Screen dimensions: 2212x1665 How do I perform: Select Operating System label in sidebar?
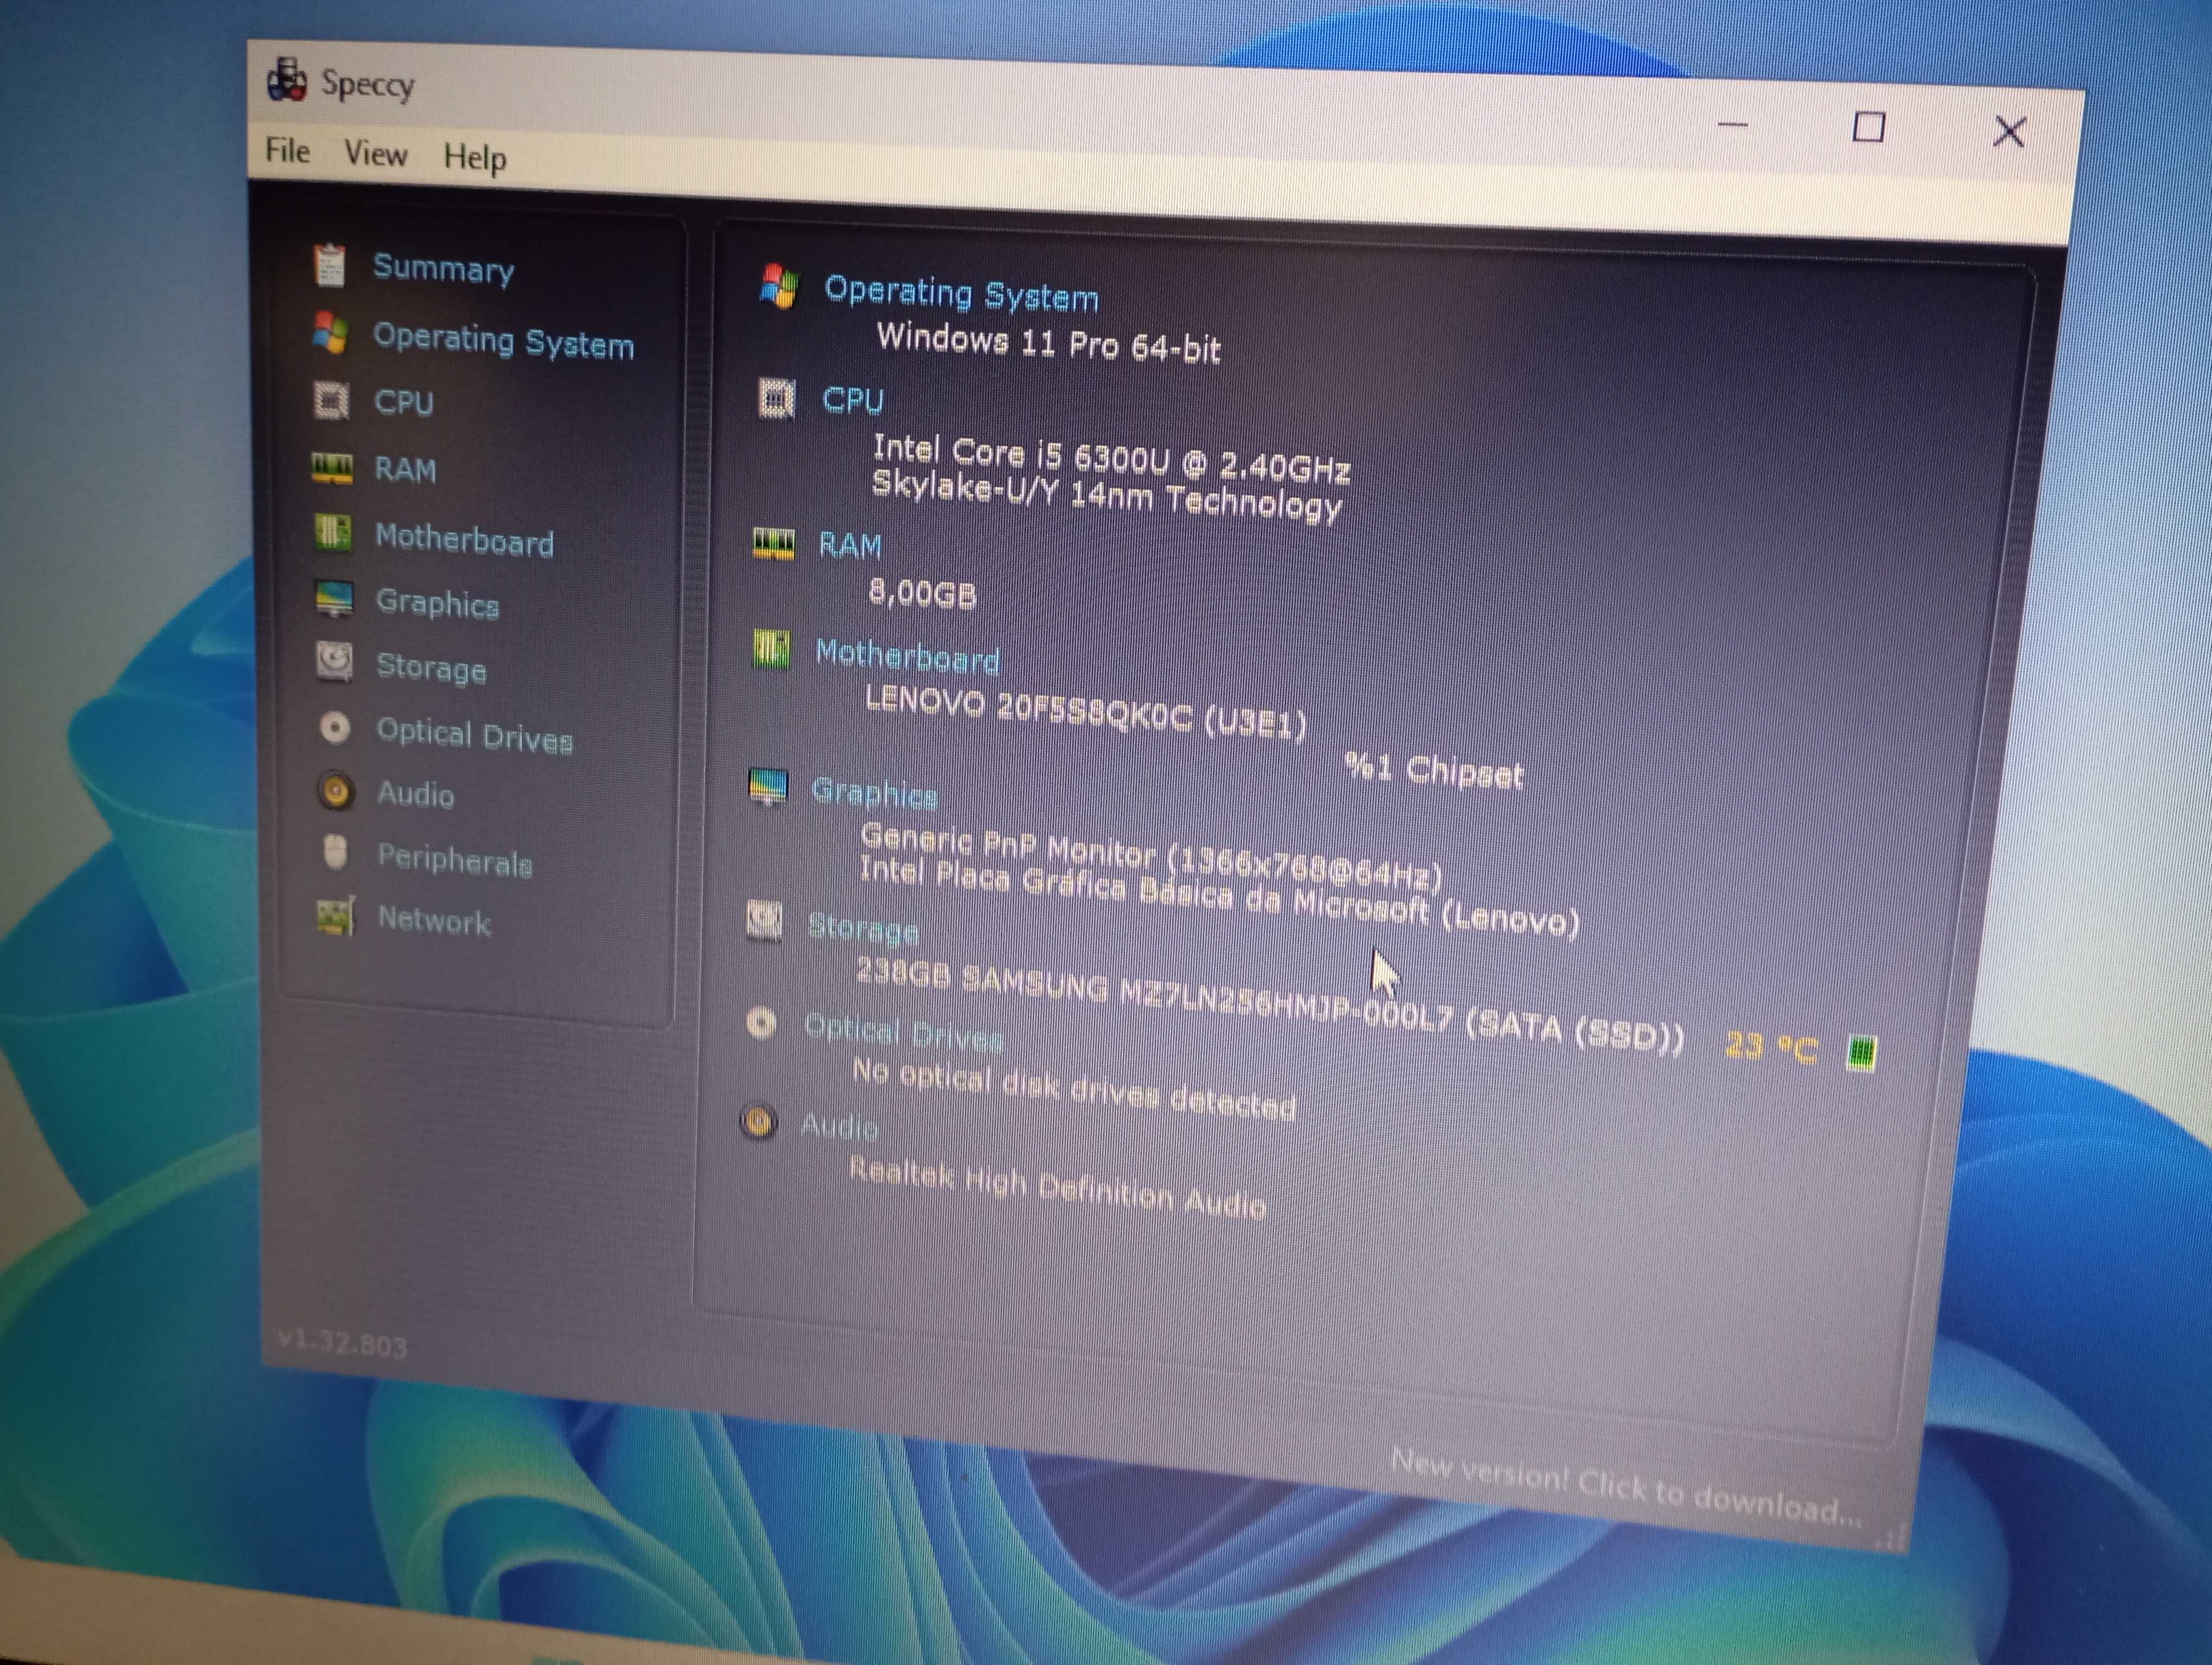(x=503, y=341)
